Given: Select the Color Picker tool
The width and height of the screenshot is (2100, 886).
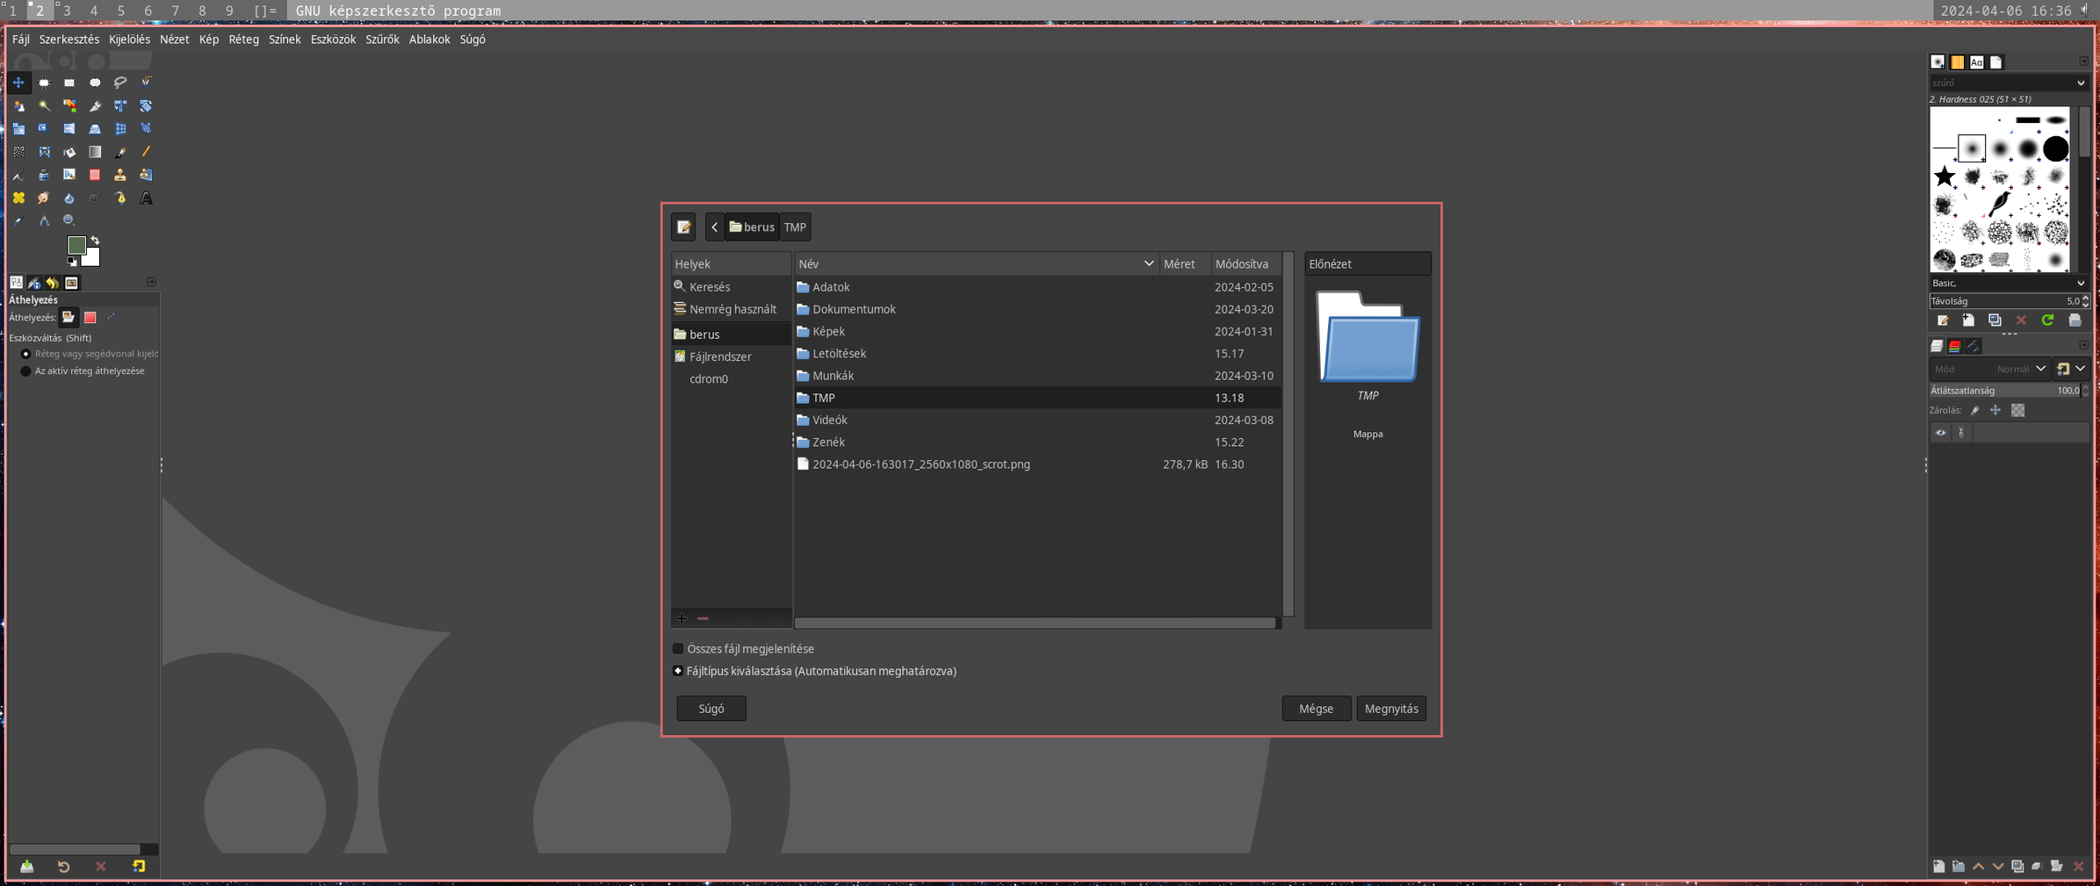Looking at the screenshot, I should 18,221.
